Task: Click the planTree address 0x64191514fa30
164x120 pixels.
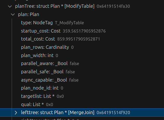Action: (113, 6)
